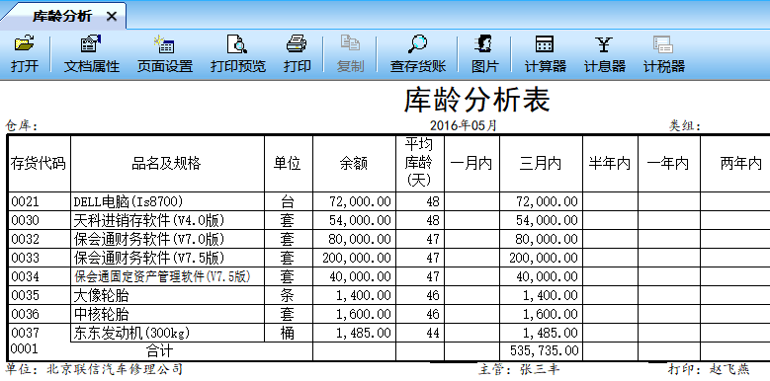Click 保会通财务软件(V7.0版) item name
The image size is (770, 381).
(x=149, y=239)
